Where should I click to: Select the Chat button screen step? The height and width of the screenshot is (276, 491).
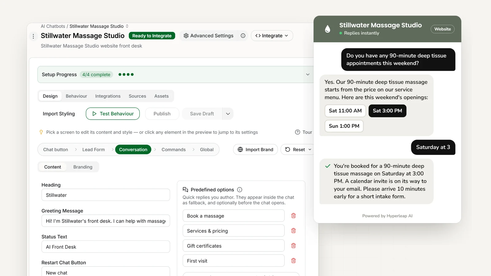tap(56, 150)
